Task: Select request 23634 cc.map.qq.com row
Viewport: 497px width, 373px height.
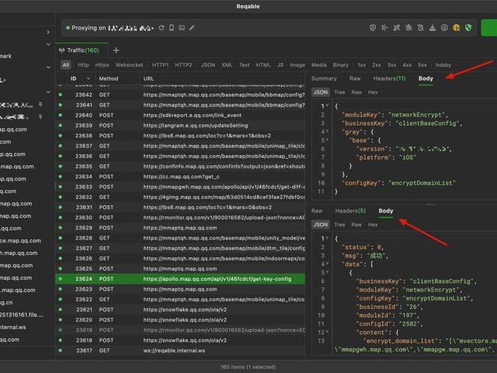Action: (180, 177)
